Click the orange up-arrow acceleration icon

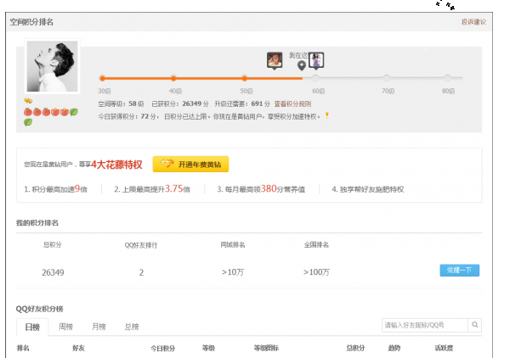click(327, 115)
